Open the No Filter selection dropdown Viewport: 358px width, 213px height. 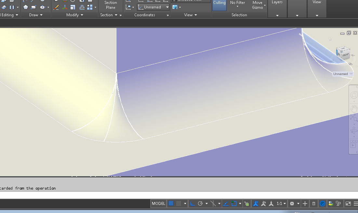pos(237,4)
